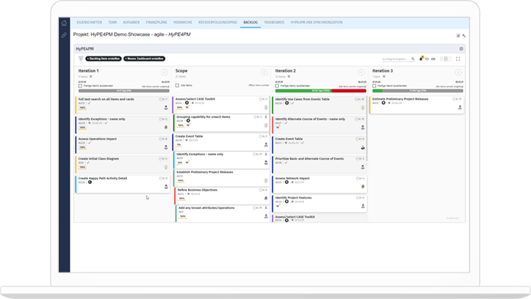Open the filter icon left of Backlog-Item erstellen
Screen dimensions: 531x299
click(x=81, y=58)
